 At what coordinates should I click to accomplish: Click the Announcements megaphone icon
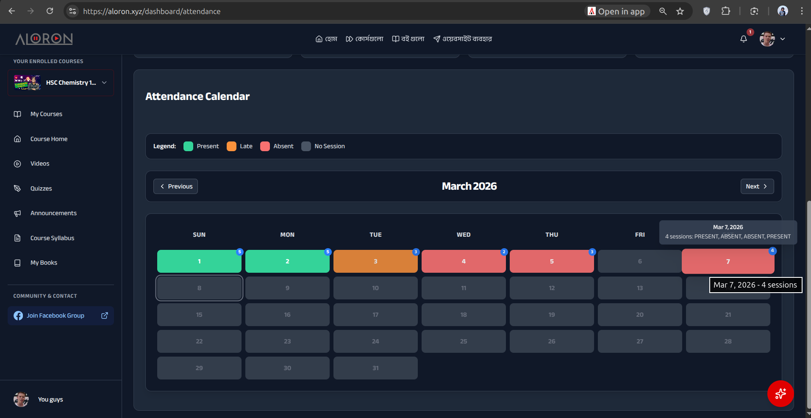[x=17, y=213]
